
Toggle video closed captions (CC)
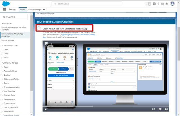tap(154, 109)
